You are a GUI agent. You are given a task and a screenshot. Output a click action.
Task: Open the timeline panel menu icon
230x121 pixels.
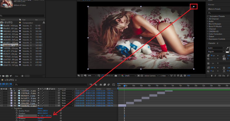(x=16, y=80)
